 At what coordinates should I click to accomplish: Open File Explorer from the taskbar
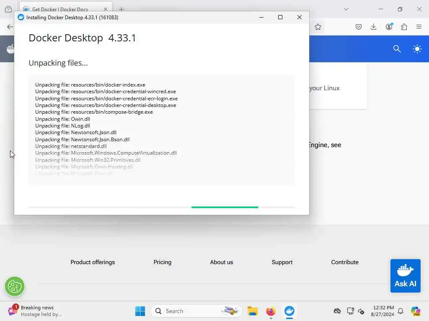click(x=252, y=311)
